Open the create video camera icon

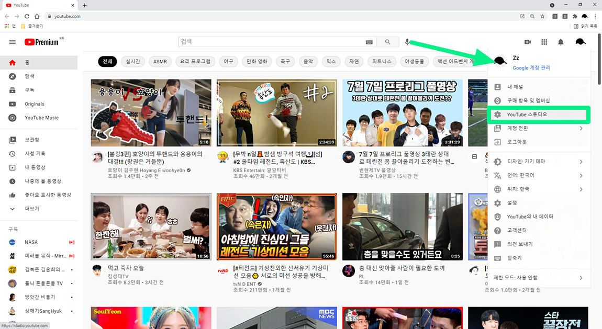(x=528, y=42)
